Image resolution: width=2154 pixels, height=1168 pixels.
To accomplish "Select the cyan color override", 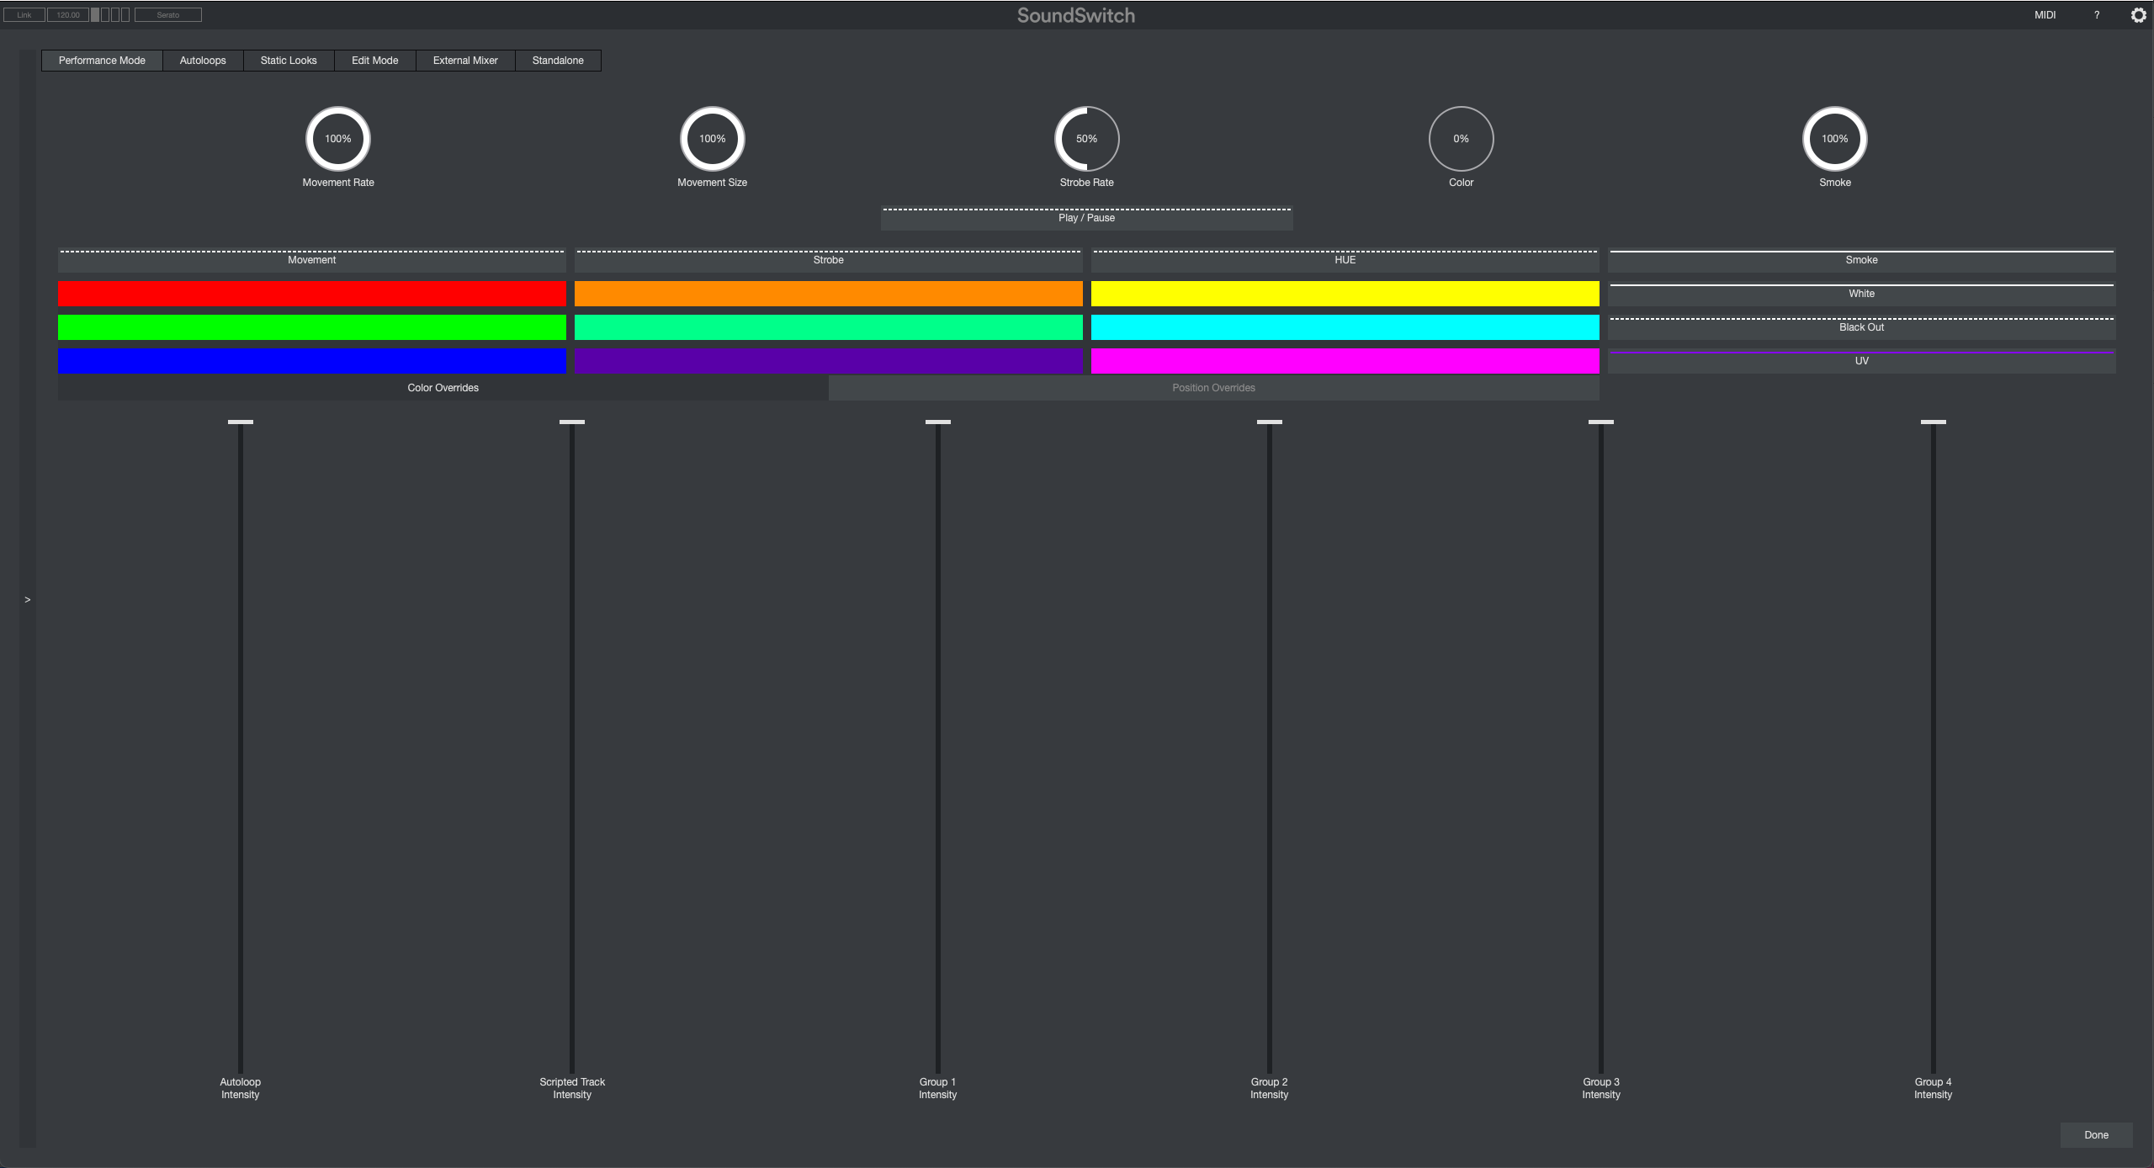I will point(1345,327).
